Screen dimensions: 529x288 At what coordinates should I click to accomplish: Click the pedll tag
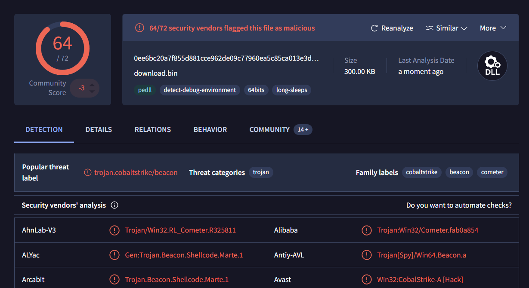click(145, 90)
